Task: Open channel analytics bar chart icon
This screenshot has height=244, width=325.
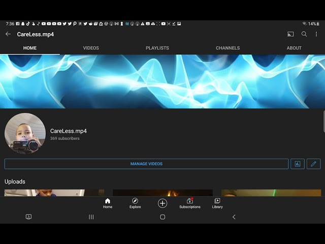Action: tap(298, 164)
